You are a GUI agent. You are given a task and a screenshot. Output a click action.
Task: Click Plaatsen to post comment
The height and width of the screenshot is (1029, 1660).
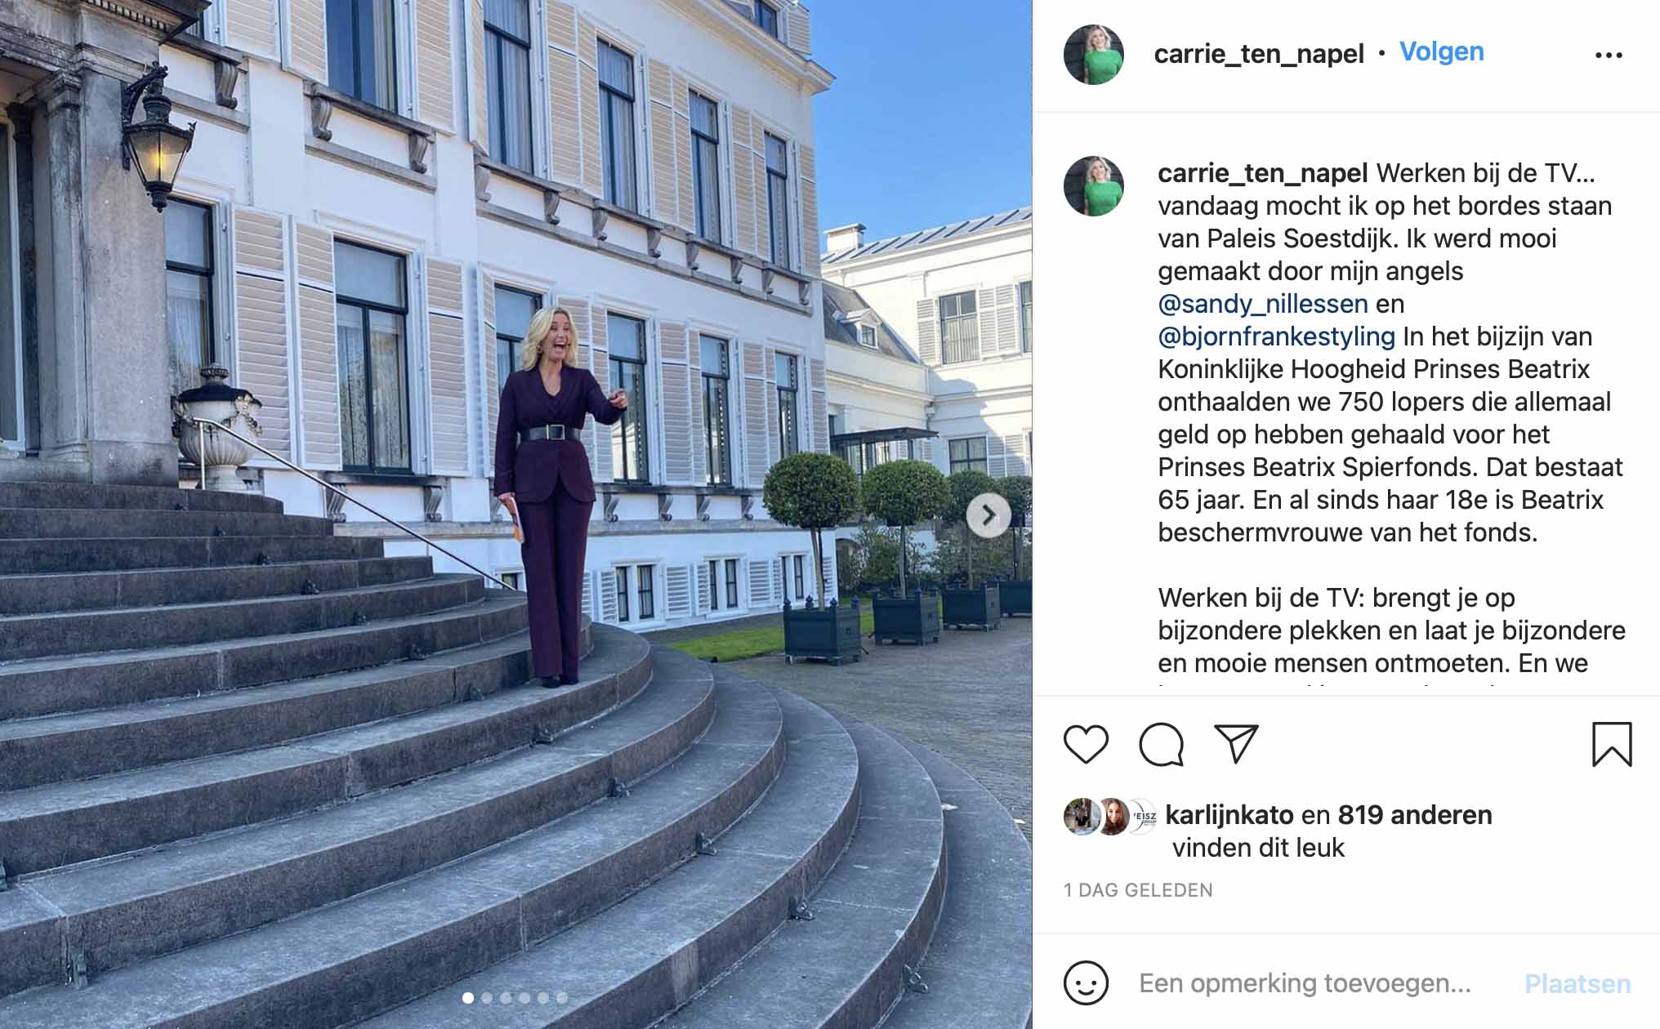click(1577, 983)
